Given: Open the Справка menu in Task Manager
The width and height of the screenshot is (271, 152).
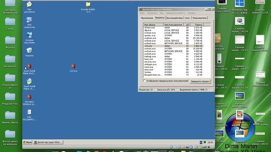Looking at the screenshot, I should (x=191, y=13).
